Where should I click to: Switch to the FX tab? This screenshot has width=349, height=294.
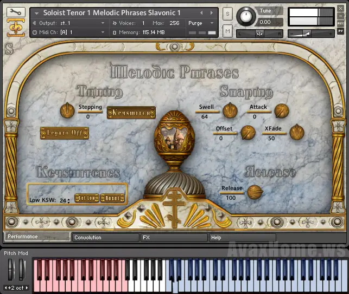[174, 238]
